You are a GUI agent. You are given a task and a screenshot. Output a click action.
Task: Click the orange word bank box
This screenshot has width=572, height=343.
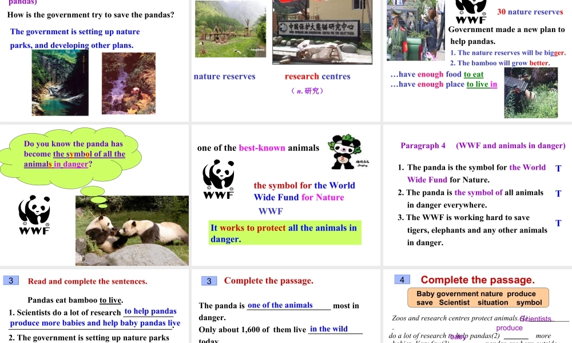478,298
